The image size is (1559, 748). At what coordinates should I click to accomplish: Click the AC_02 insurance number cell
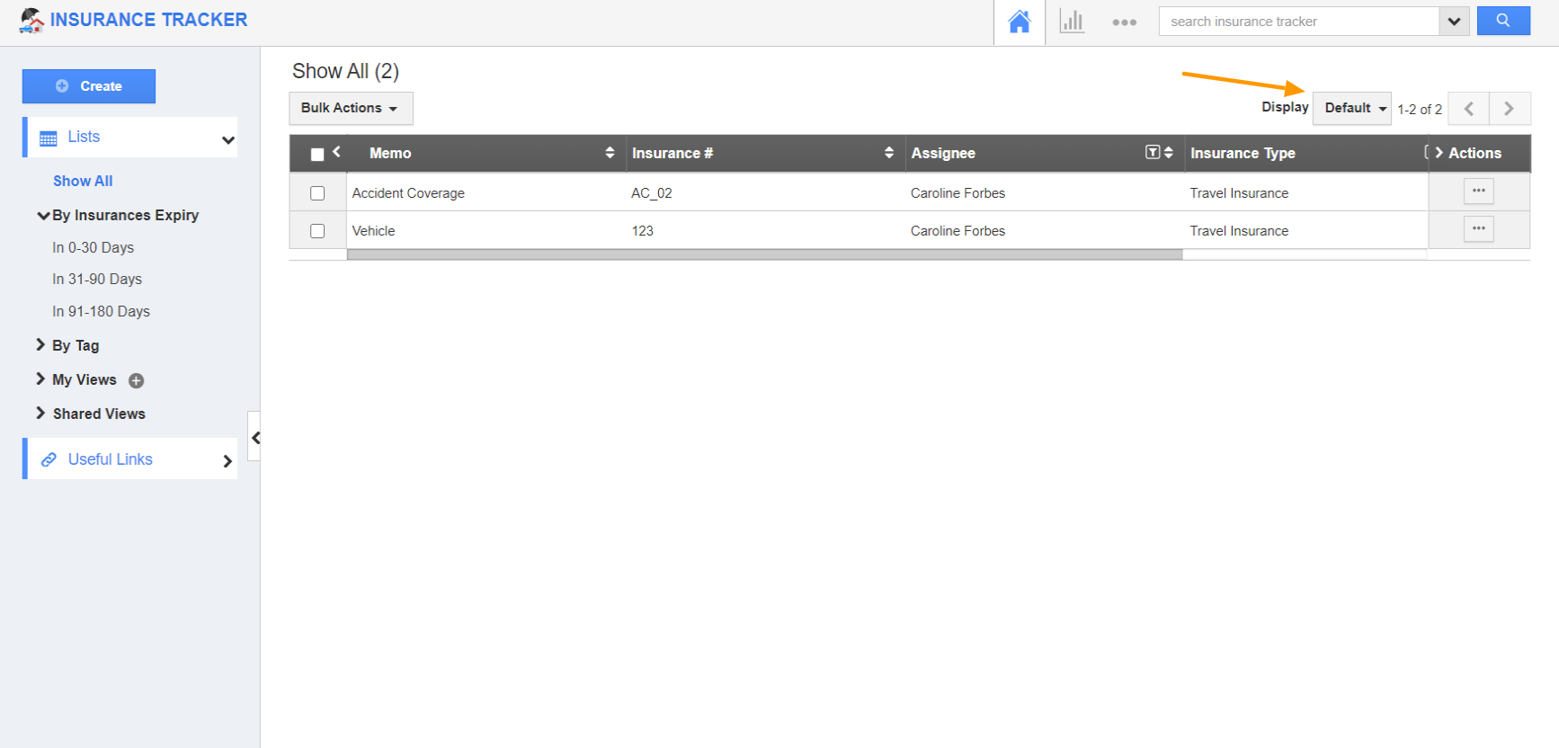click(x=652, y=193)
